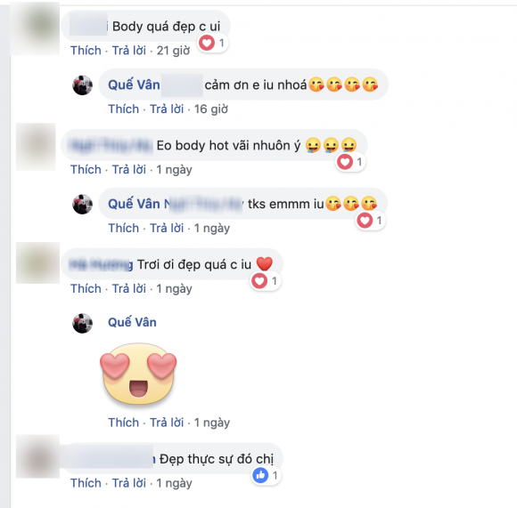Reply to 'Đẹp thực sự đó chị' comment
Viewport: 517px width, 508px height.
(x=129, y=483)
